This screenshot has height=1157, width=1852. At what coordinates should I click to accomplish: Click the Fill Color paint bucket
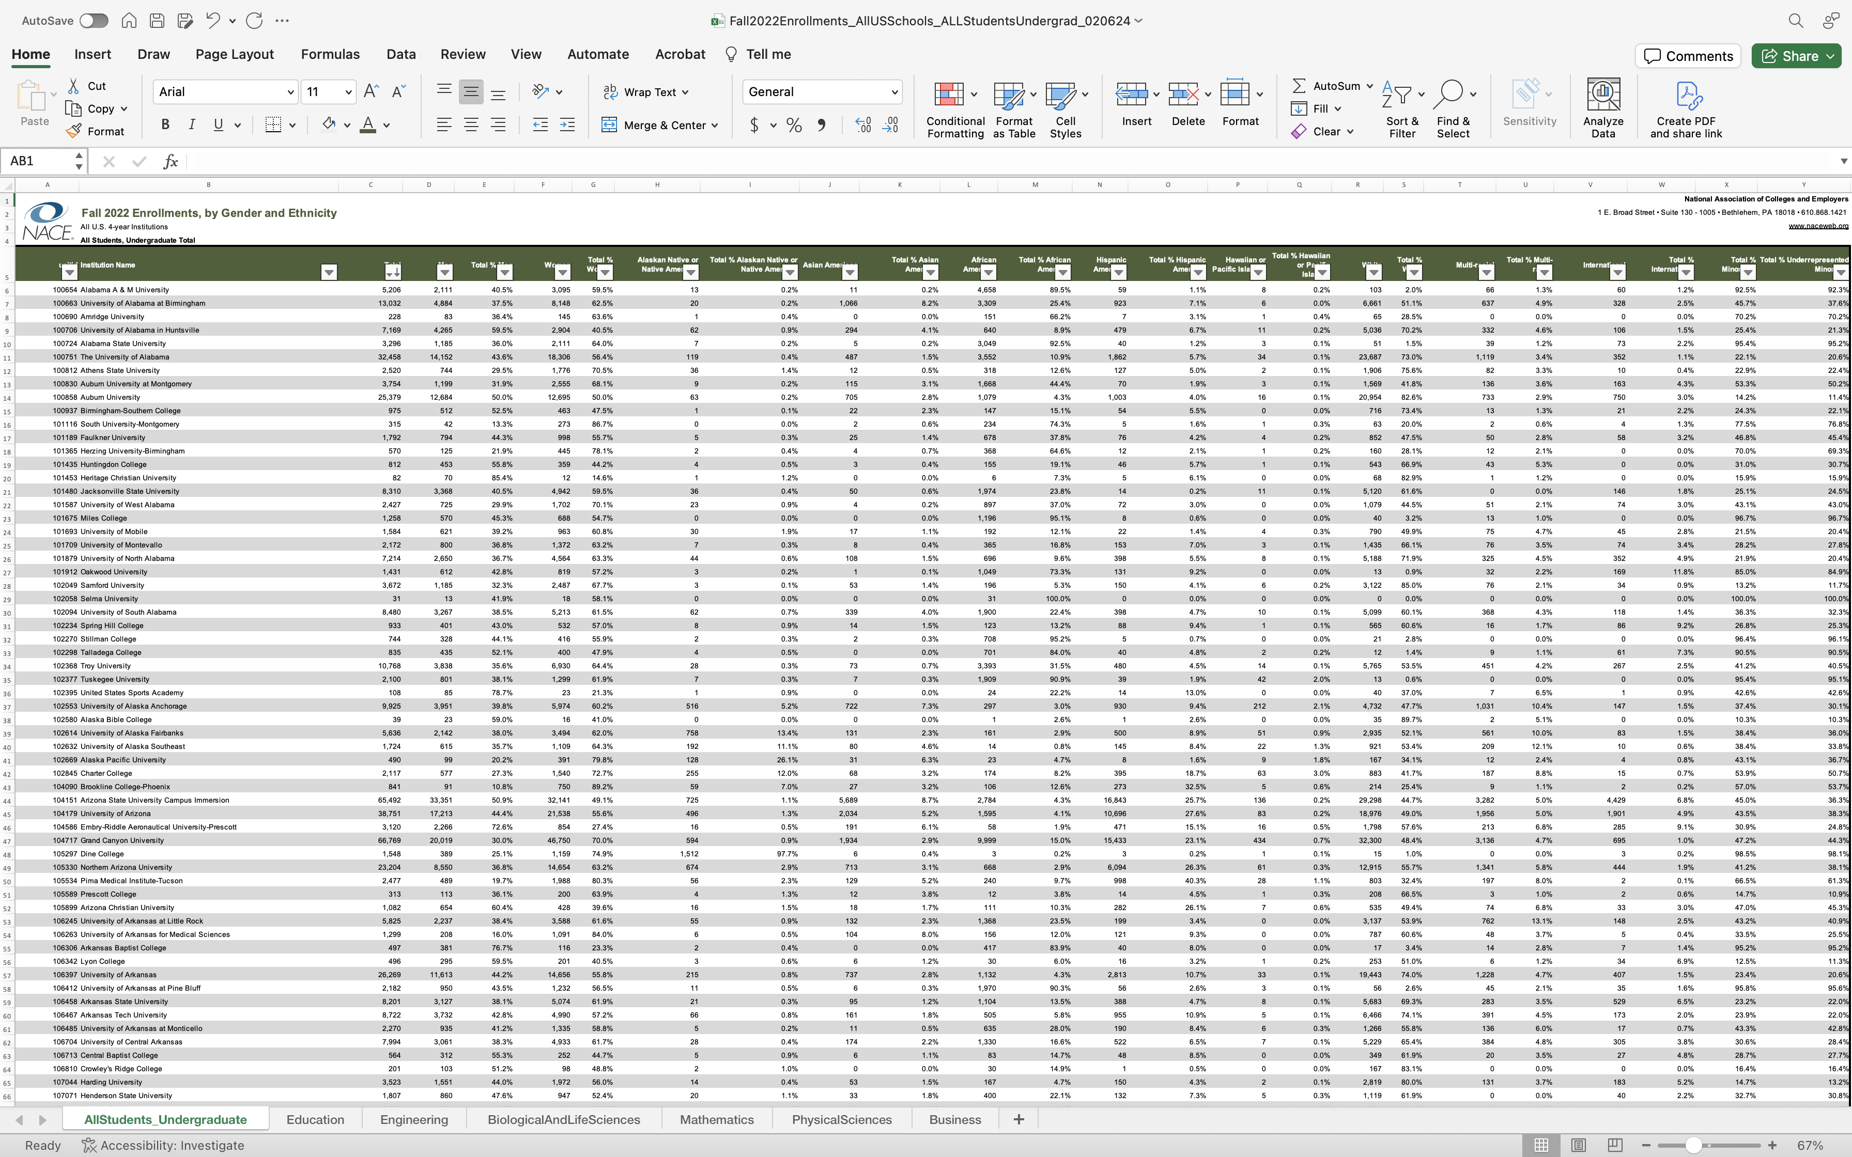pyautogui.click(x=329, y=124)
